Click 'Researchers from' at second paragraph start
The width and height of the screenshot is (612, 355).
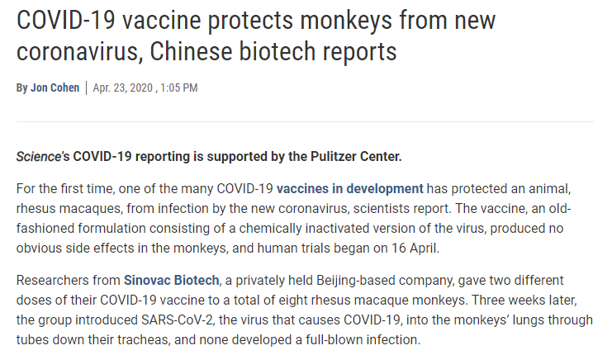pos(68,280)
